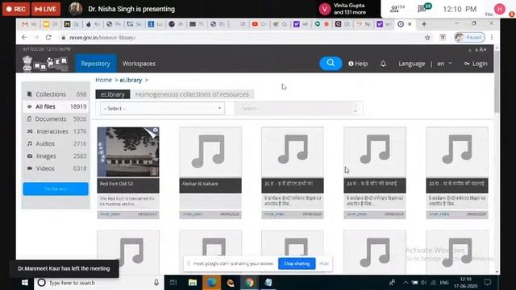516x290 pixels.
Task: Open the notifications bell icon
Action: click(x=383, y=64)
